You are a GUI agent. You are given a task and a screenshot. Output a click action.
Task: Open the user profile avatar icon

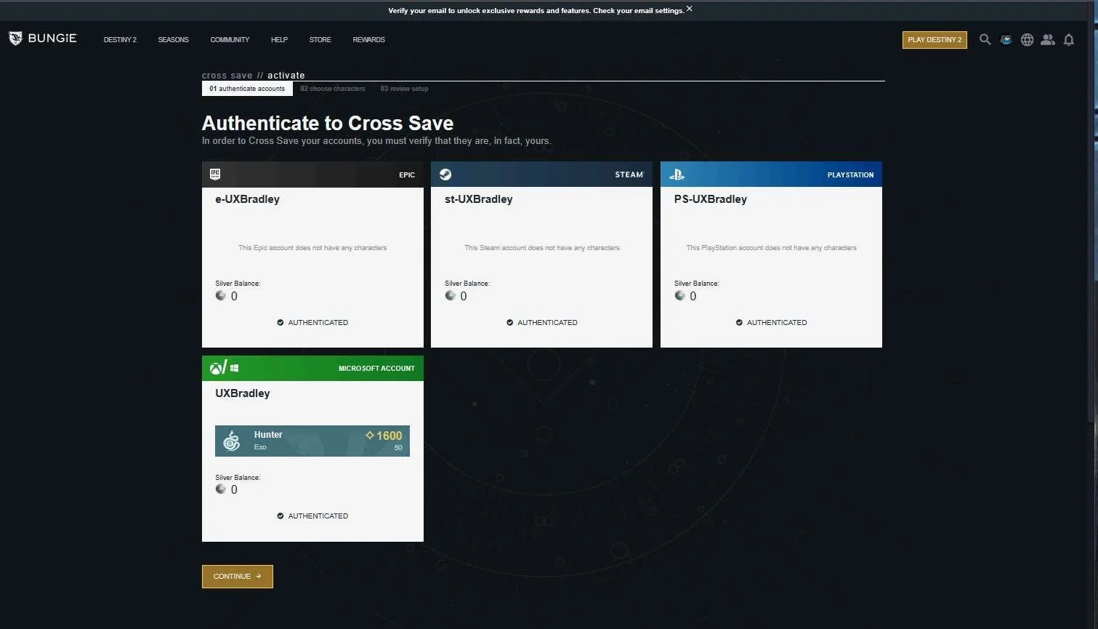click(x=1006, y=40)
